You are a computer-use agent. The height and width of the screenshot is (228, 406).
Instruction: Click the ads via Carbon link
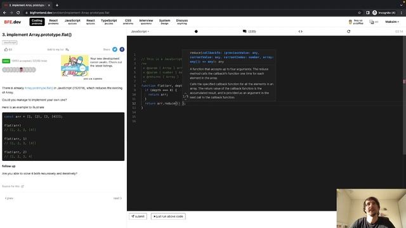pos(93,79)
